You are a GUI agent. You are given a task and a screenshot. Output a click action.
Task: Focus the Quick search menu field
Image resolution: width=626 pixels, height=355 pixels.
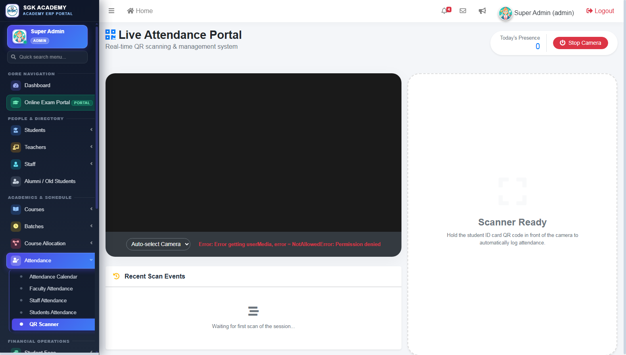(47, 57)
